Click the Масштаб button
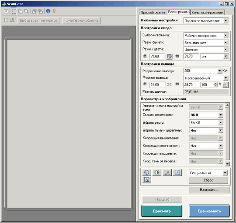 point(162,199)
